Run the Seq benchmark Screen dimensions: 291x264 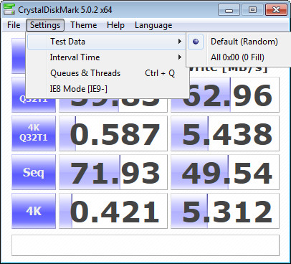point(34,172)
